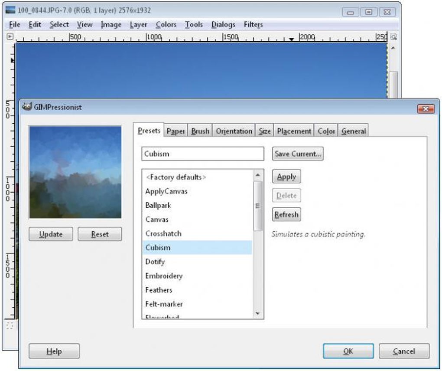Click the presets list scroll down arrow
Screen dimensions: 442x371
[258, 313]
